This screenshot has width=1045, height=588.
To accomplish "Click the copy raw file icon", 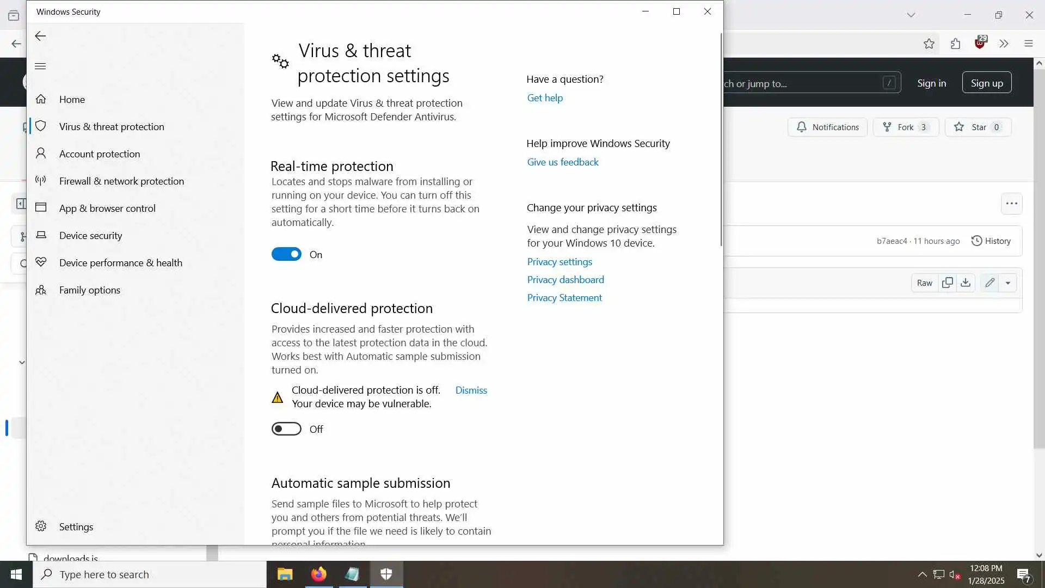I will [x=947, y=283].
